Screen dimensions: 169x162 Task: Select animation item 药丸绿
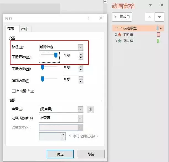(138, 41)
